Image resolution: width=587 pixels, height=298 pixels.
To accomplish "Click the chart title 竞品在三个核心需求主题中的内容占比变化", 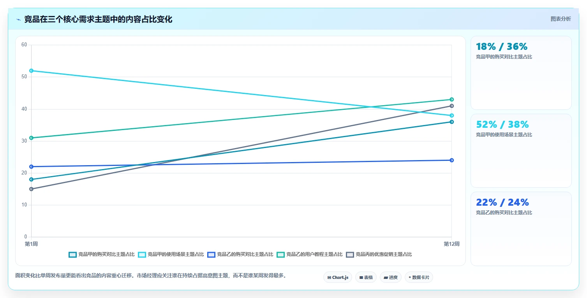I will (x=98, y=19).
